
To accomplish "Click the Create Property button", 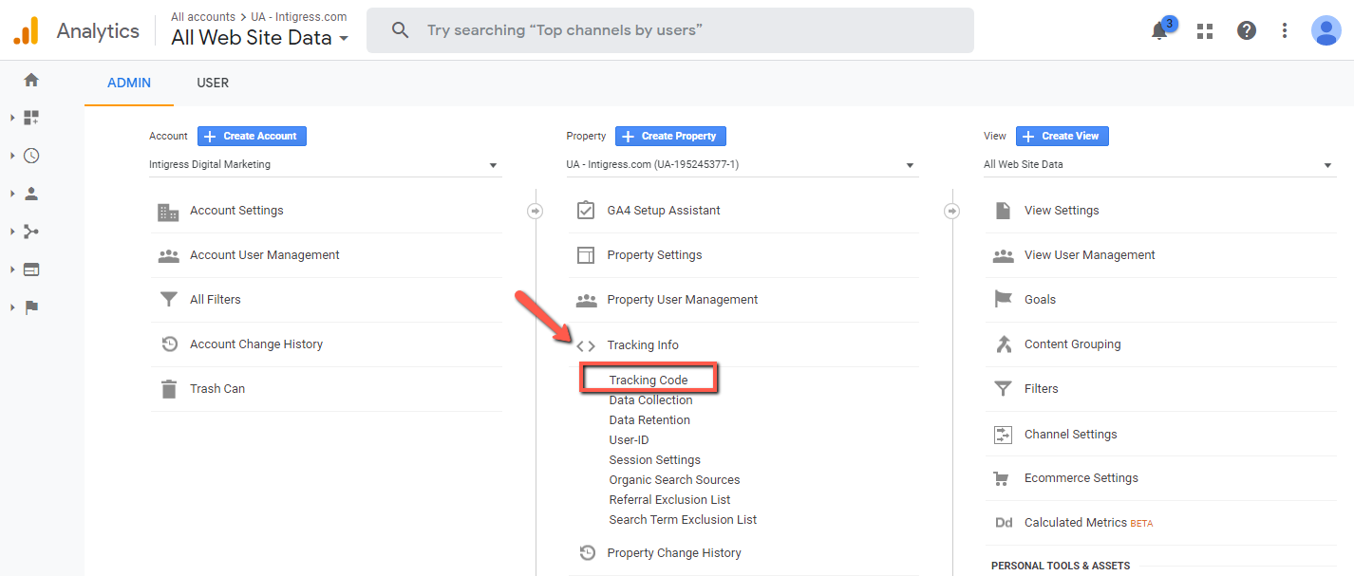I will (670, 136).
